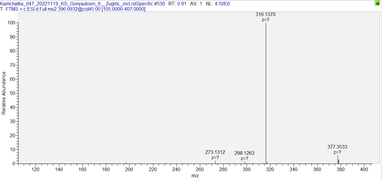This screenshot has height=180, width=382.
Task: Click the 120 tick on the x-axis
Action: click(x=36, y=169)
